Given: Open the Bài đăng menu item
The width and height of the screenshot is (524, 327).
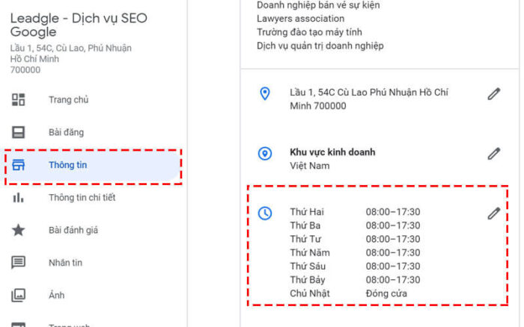Looking at the screenshot, I should [66, 132].
